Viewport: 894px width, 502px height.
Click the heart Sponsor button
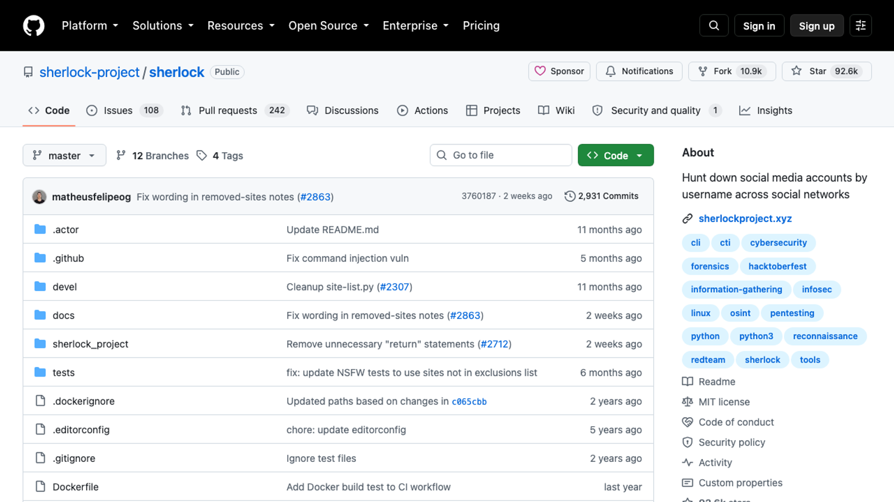click(559, 71)
